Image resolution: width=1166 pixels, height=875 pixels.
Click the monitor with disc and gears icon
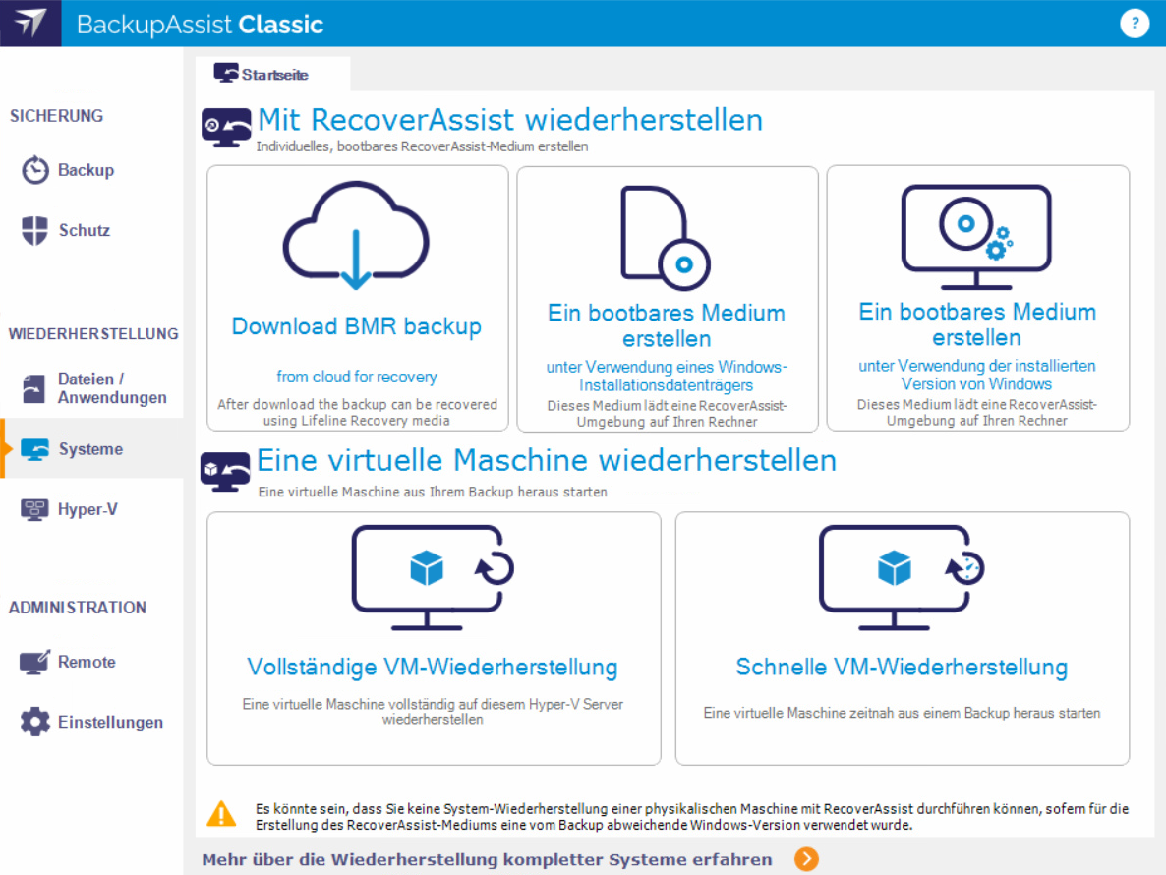976,236
